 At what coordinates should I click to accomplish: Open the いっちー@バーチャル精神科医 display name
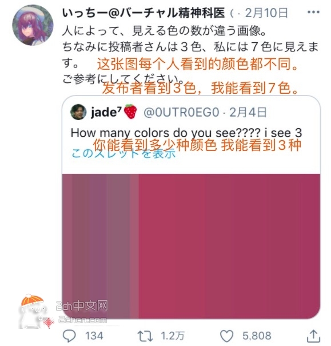pos(143,13)
